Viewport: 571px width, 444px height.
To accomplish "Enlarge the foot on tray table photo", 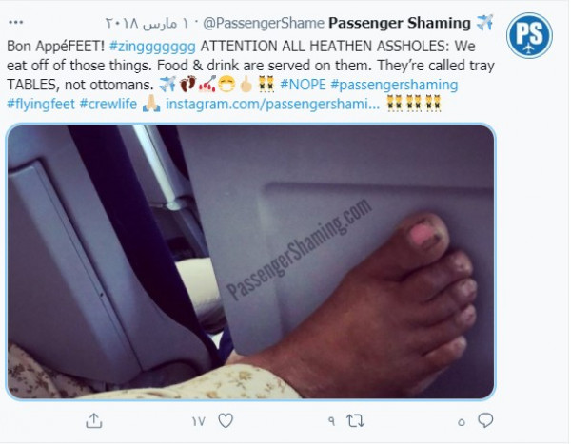I will coord(251,261).
